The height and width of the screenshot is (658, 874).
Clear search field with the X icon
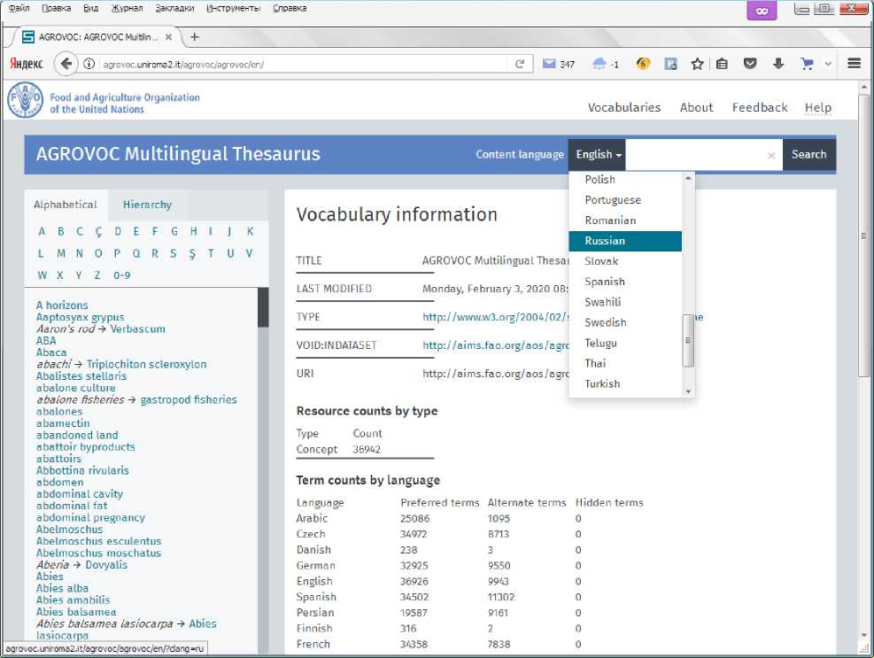coord(770,155)
